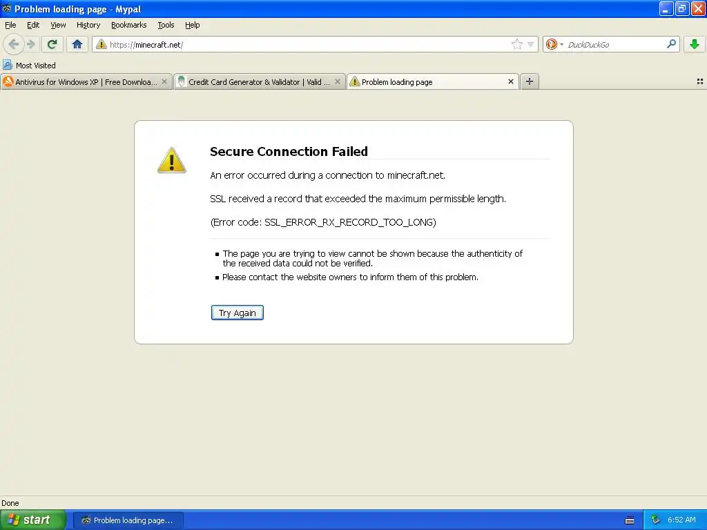The width and height of the screenshot is (707, 530).
Task: Switch to the Credit Card Generator tab
Action: click(x=260, y=81)
